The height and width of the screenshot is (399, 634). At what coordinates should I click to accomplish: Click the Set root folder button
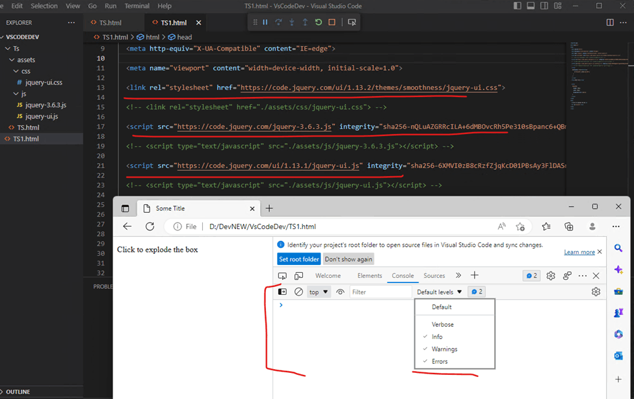[x=298, y=259]
